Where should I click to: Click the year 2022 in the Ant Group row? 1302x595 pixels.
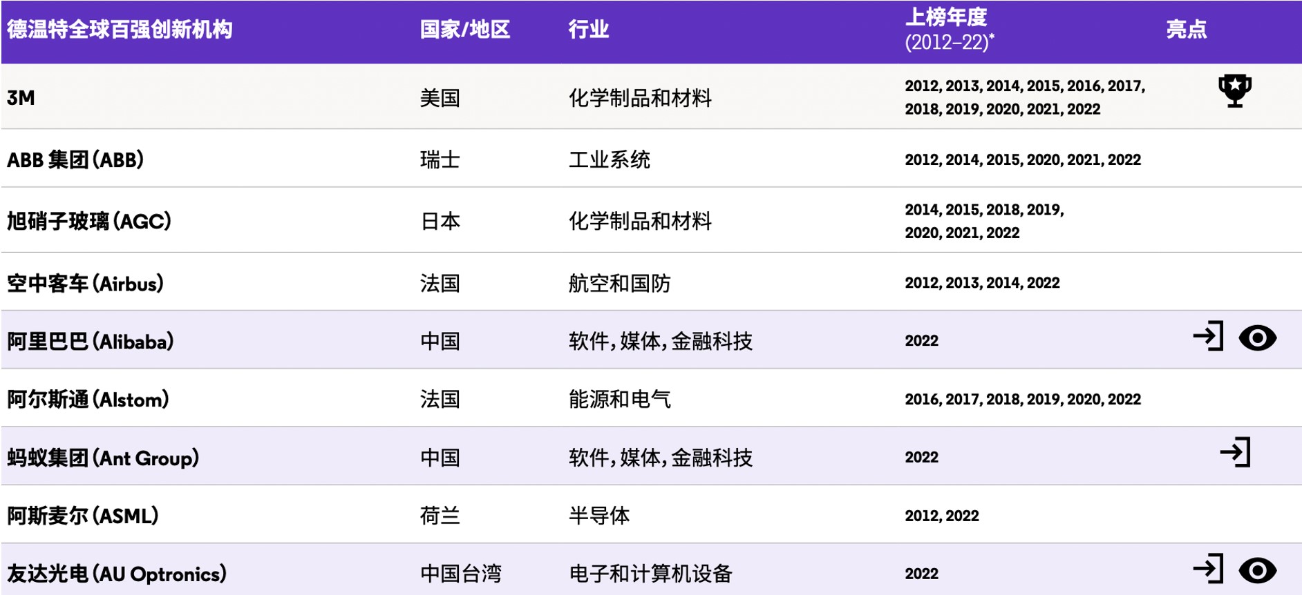point(922,458)
